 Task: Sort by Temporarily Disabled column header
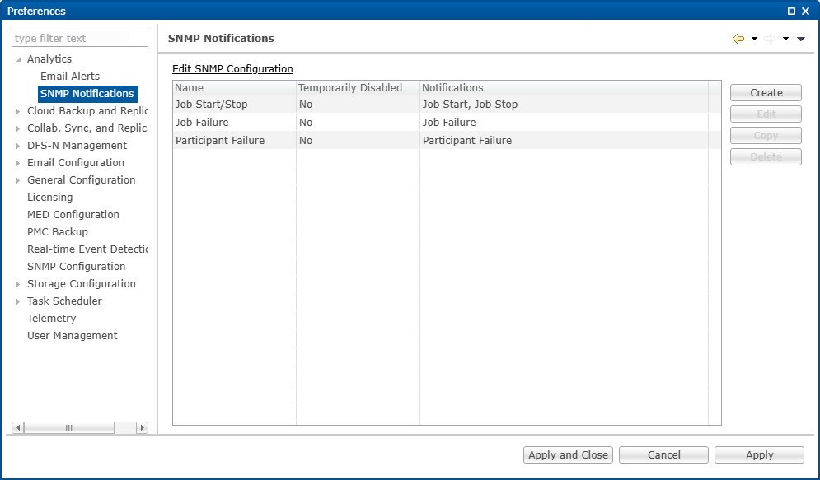358,88
